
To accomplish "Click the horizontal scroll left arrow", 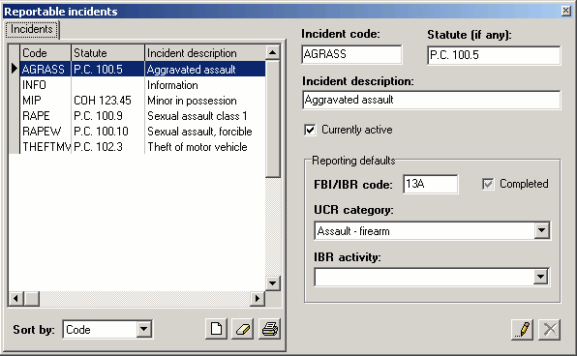I will [x=15, y=298].
